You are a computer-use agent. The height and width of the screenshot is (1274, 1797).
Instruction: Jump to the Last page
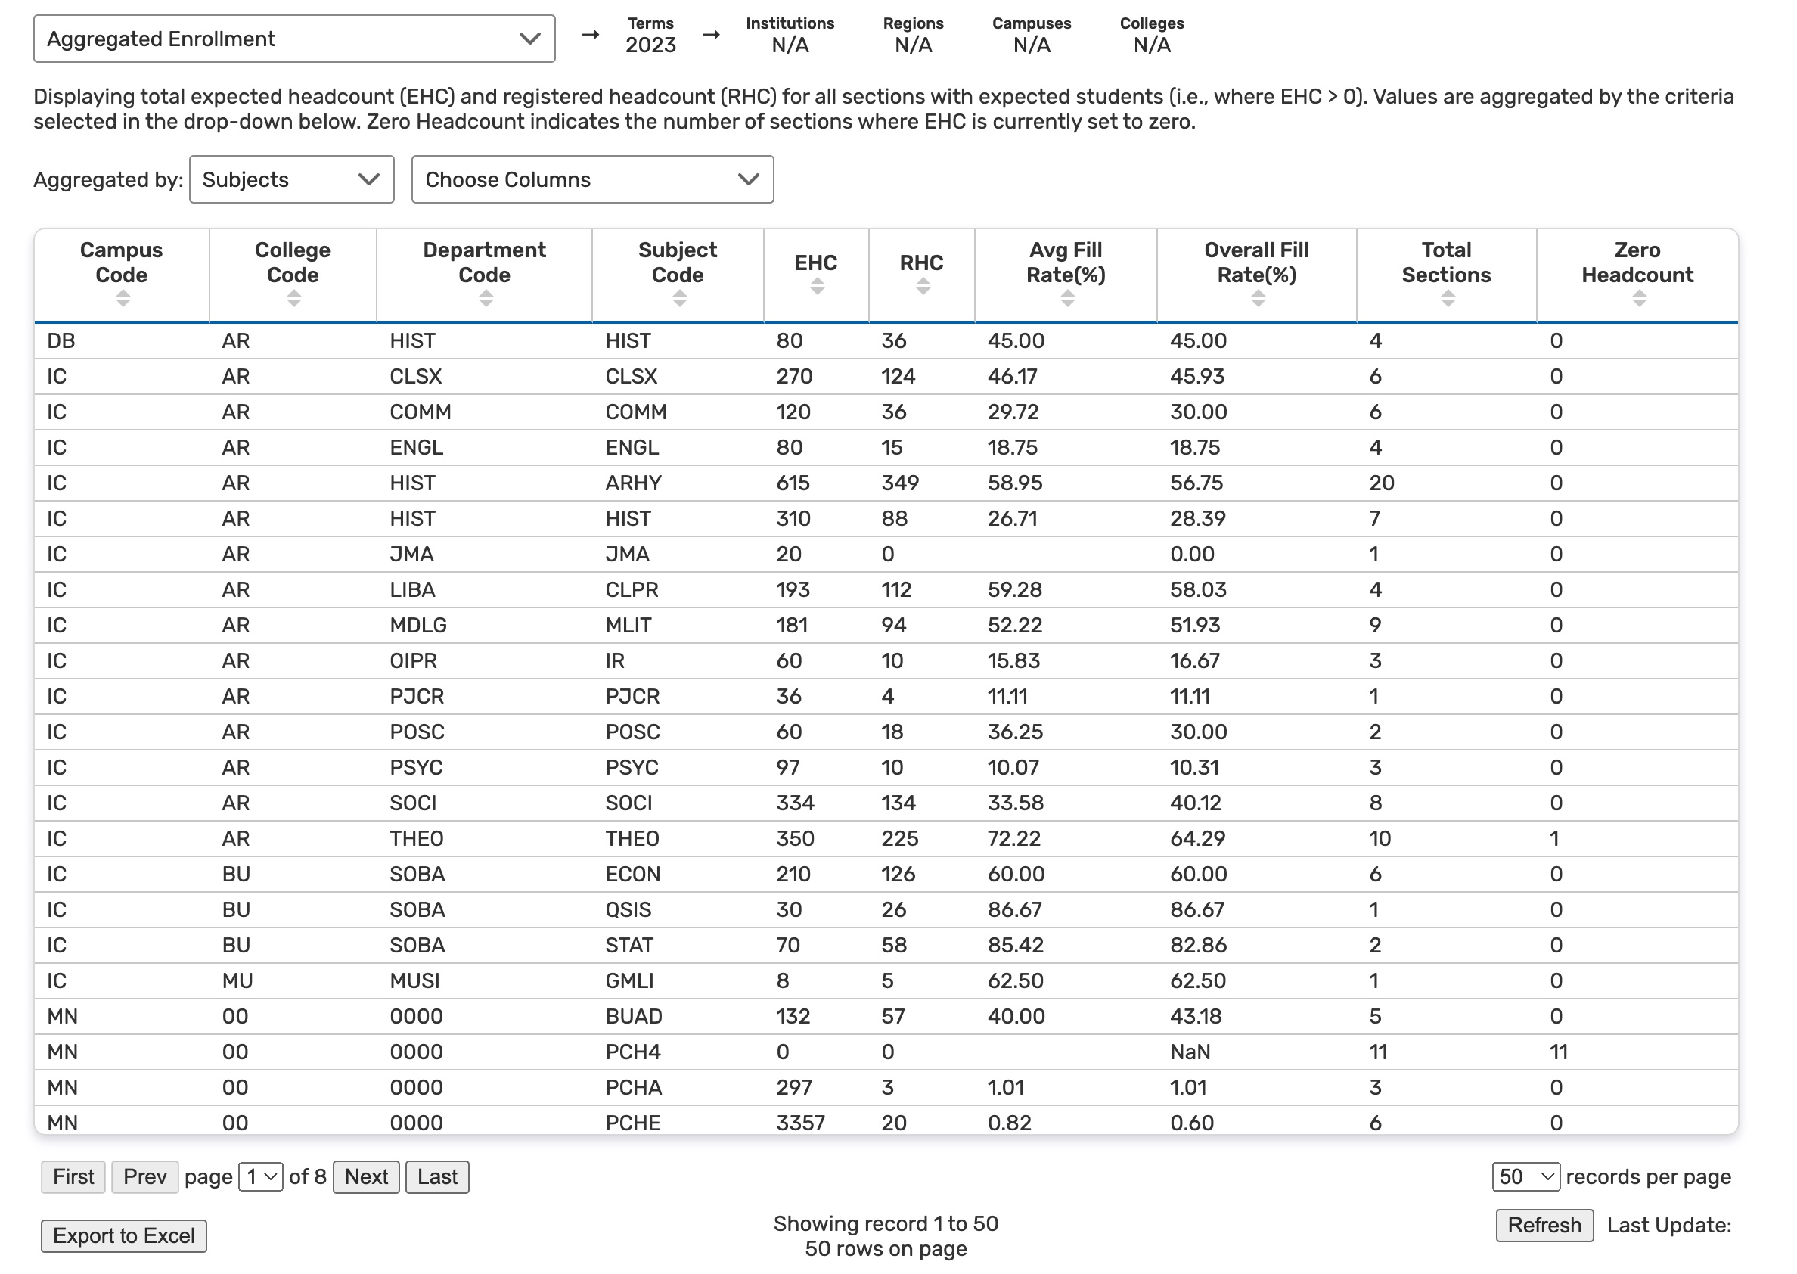[436, 1176]
